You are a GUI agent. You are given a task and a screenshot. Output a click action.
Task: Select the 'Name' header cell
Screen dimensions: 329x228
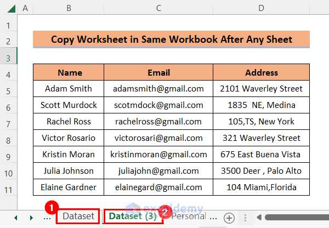pos(69,72)
